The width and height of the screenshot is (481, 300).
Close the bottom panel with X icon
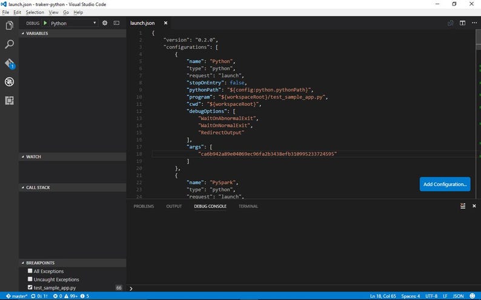[474, 206]
